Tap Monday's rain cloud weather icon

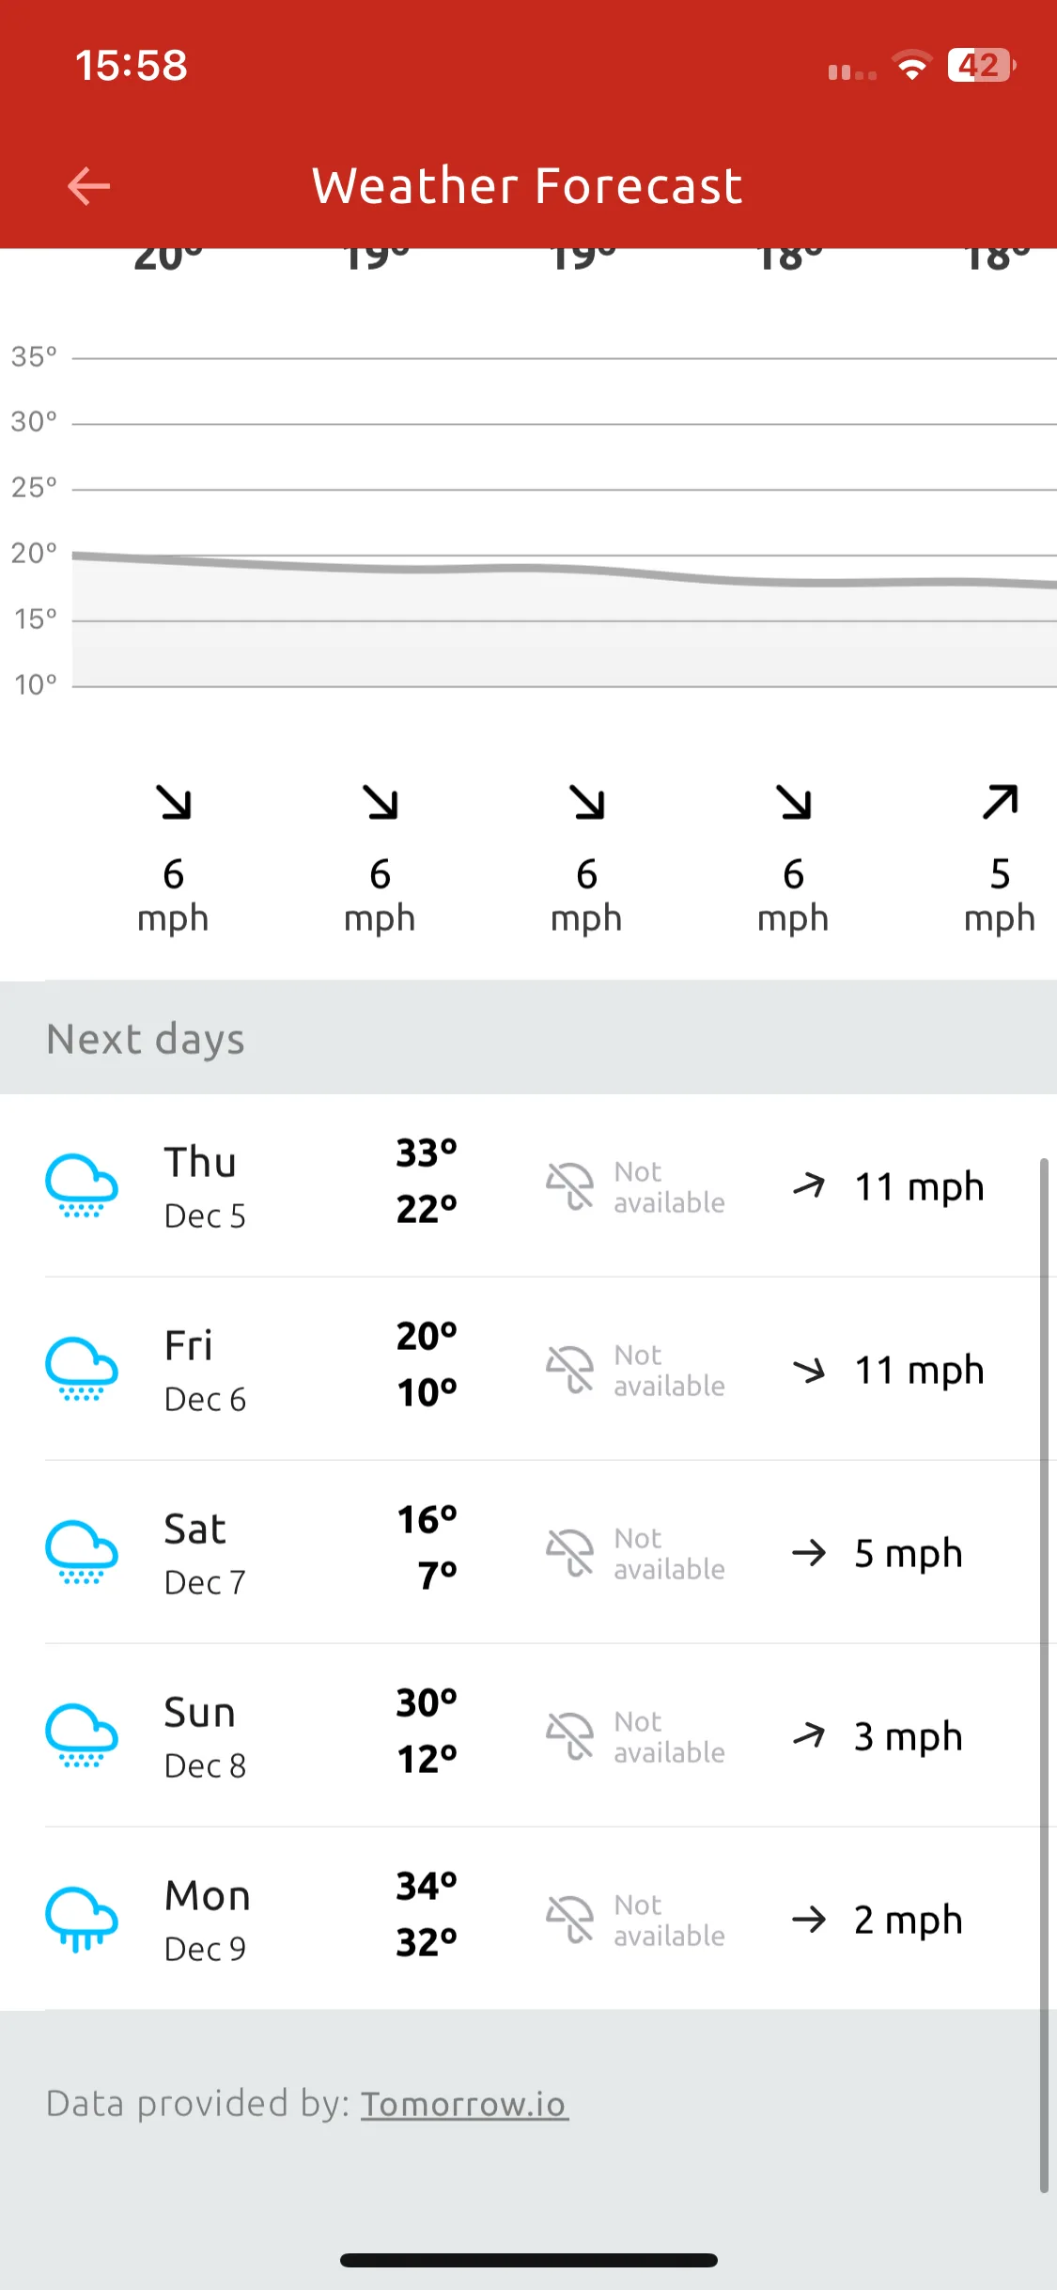coord(82,1919)
